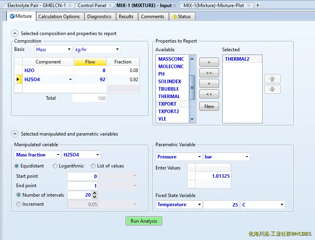Screen dimensions: 315x240
Task: Select the Mixture tab
Action: [x=21, y=16]
